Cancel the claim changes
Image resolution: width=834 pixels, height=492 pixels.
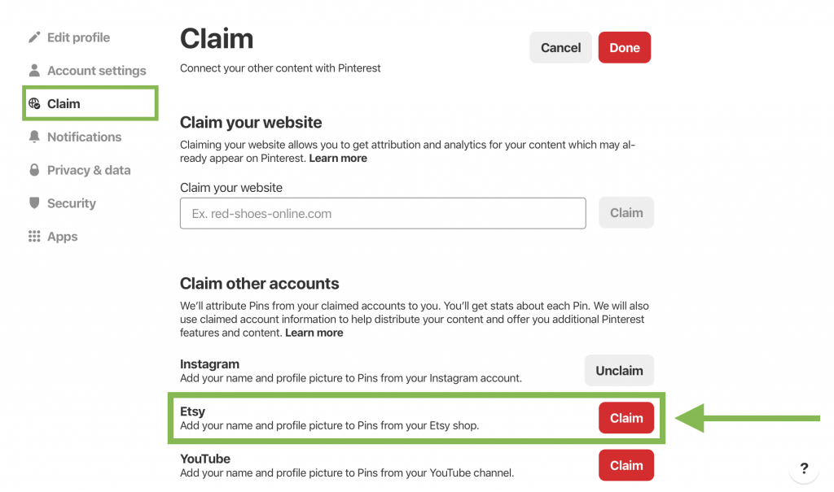point(560,48)
